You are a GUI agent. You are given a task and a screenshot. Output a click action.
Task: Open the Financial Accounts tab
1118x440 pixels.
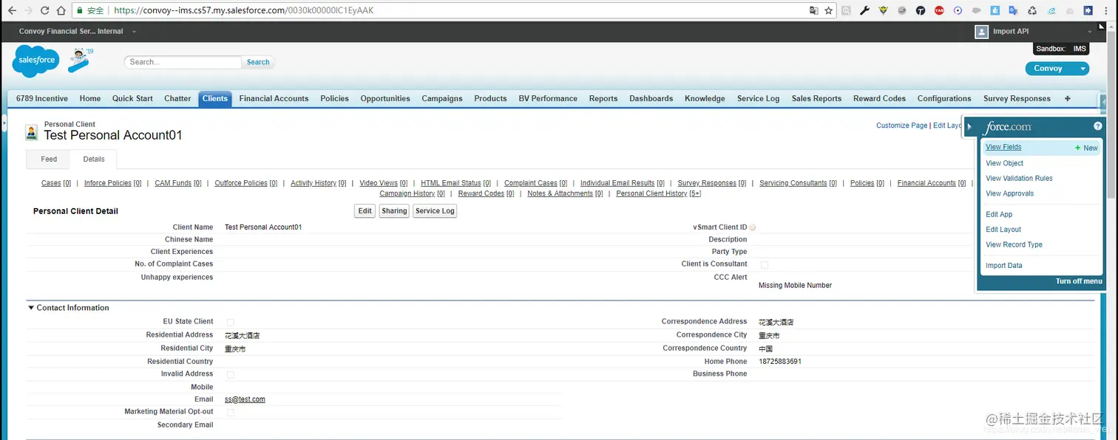point(274,99)
